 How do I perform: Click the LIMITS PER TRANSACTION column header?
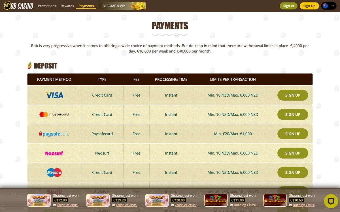[x=233, y=79]
